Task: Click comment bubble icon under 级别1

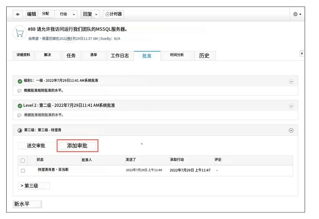Action: pos(20,91)
